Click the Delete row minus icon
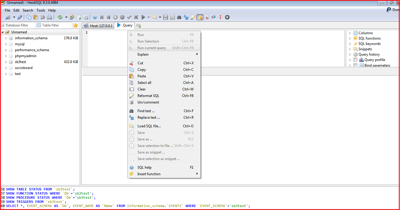 pyautogui.click(x=122, y=17)
